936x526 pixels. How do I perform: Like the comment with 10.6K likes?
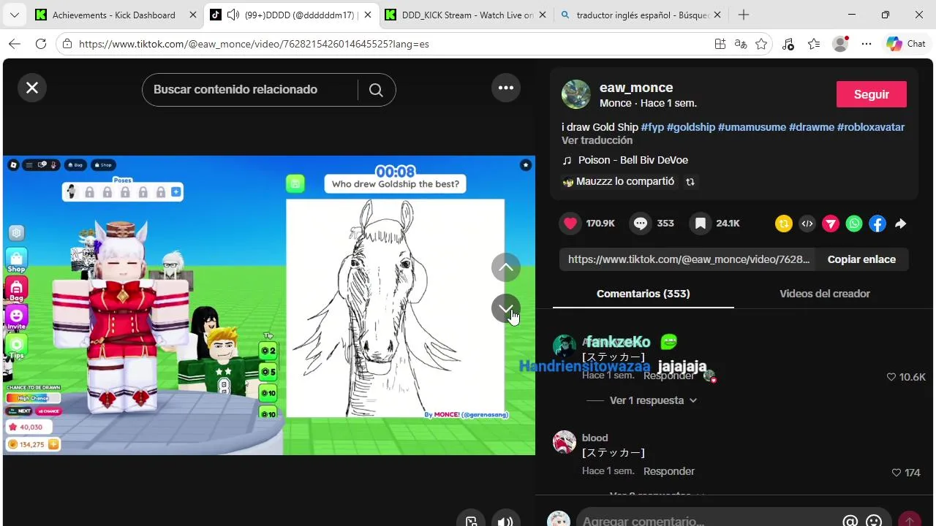click(x=891, y=377)
